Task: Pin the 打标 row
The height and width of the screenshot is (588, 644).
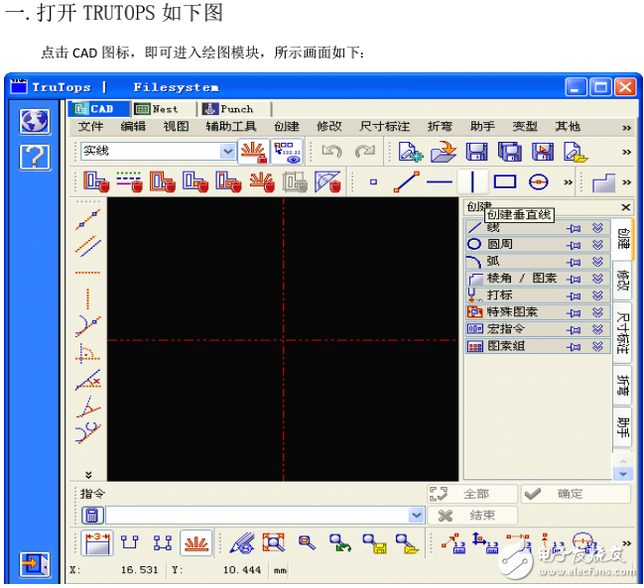Action: [574, 295]
